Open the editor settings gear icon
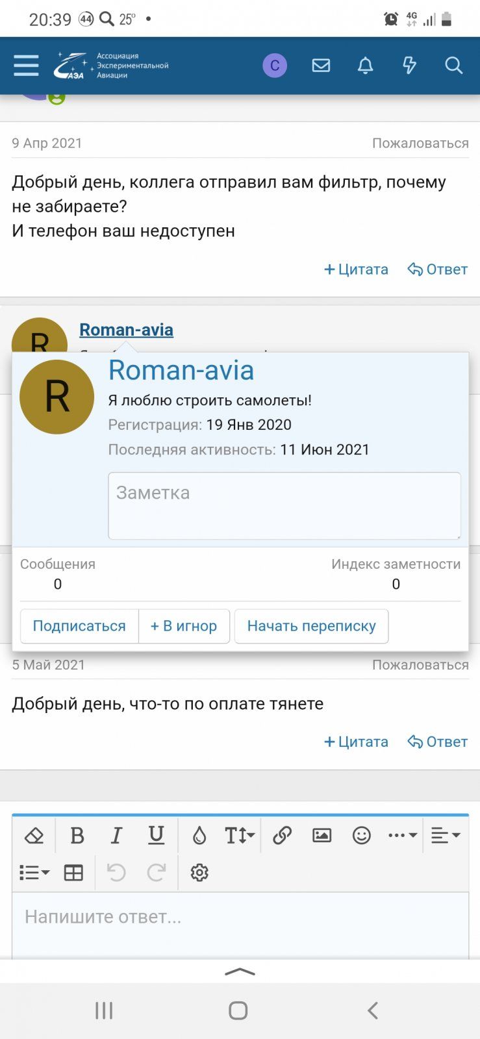 (x=199, y=873)
